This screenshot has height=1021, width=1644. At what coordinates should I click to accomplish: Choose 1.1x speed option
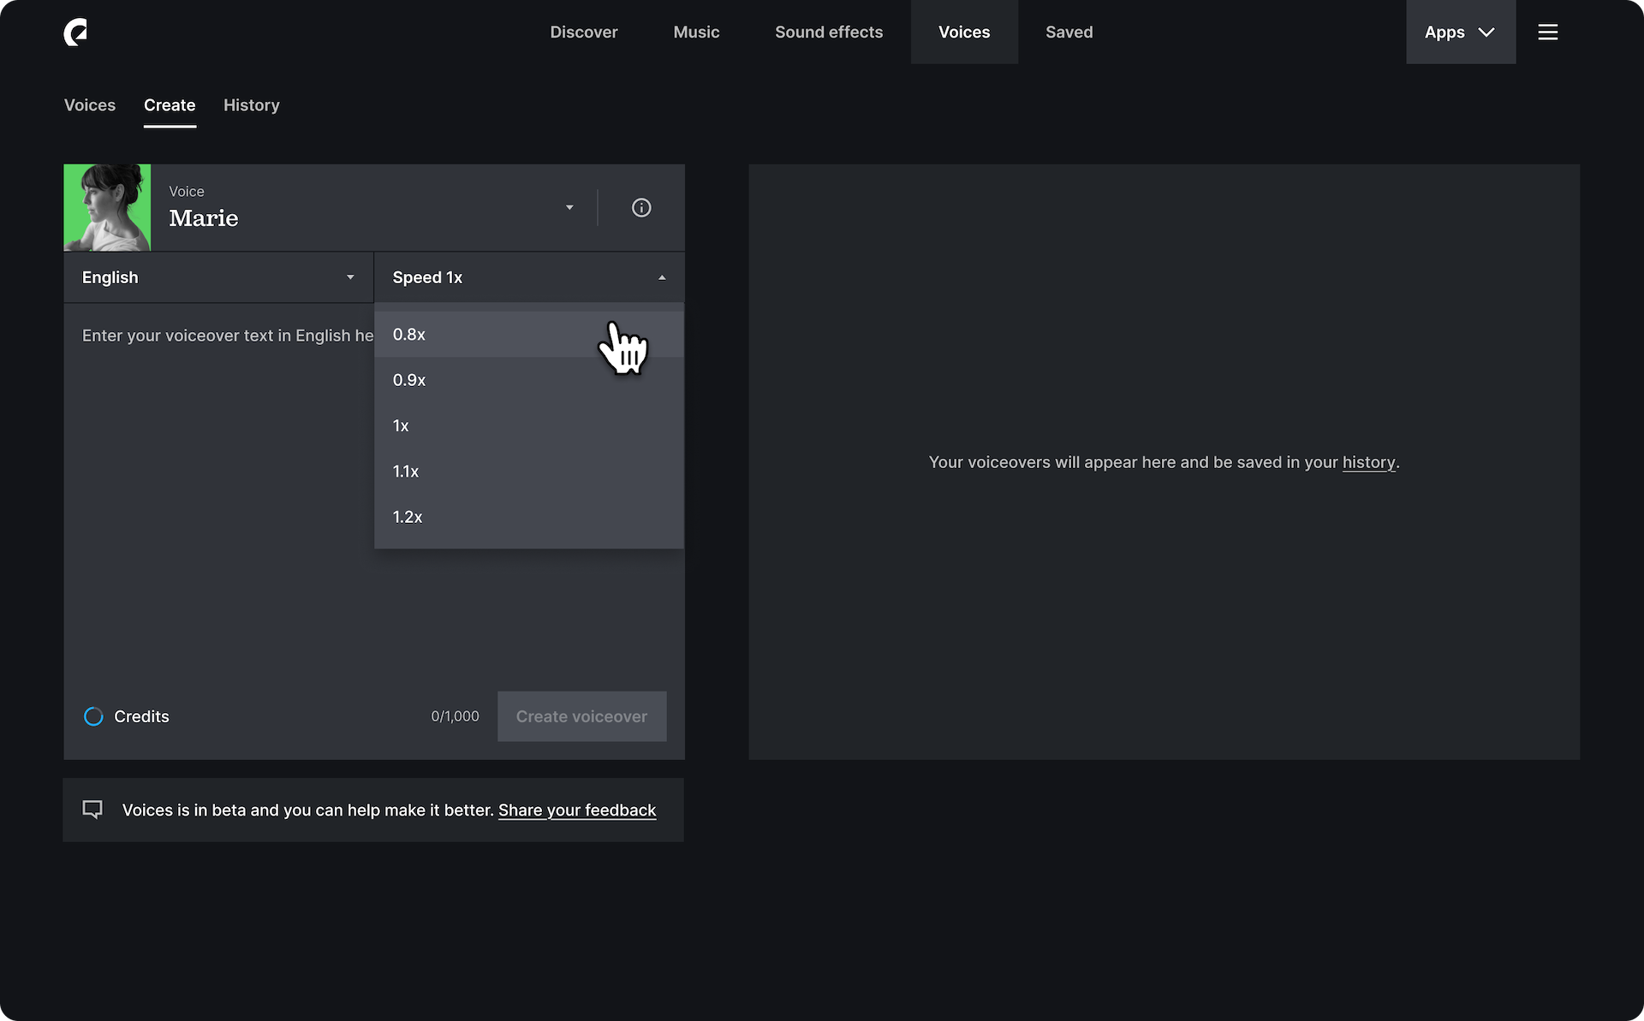[528, 472]
